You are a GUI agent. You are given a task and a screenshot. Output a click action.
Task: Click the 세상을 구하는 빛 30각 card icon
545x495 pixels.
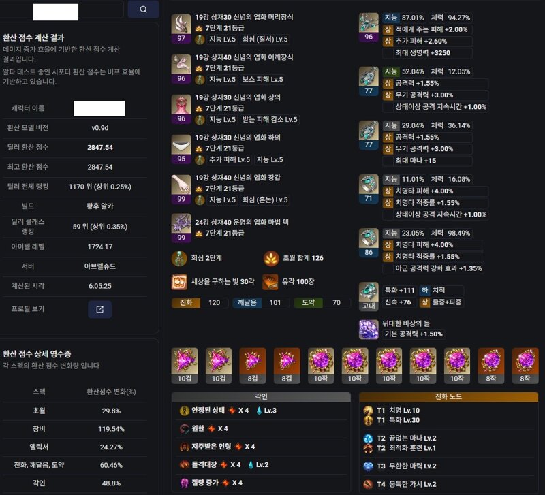click(179, 282)
